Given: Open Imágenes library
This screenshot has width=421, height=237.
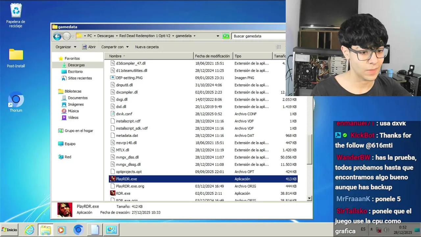Looking at the screenshot, I should [x=76, y=104].
